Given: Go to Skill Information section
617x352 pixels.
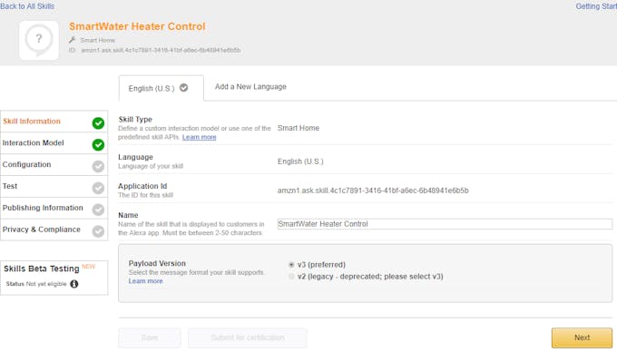Looking at the screenshot, I should click(54, 122).
